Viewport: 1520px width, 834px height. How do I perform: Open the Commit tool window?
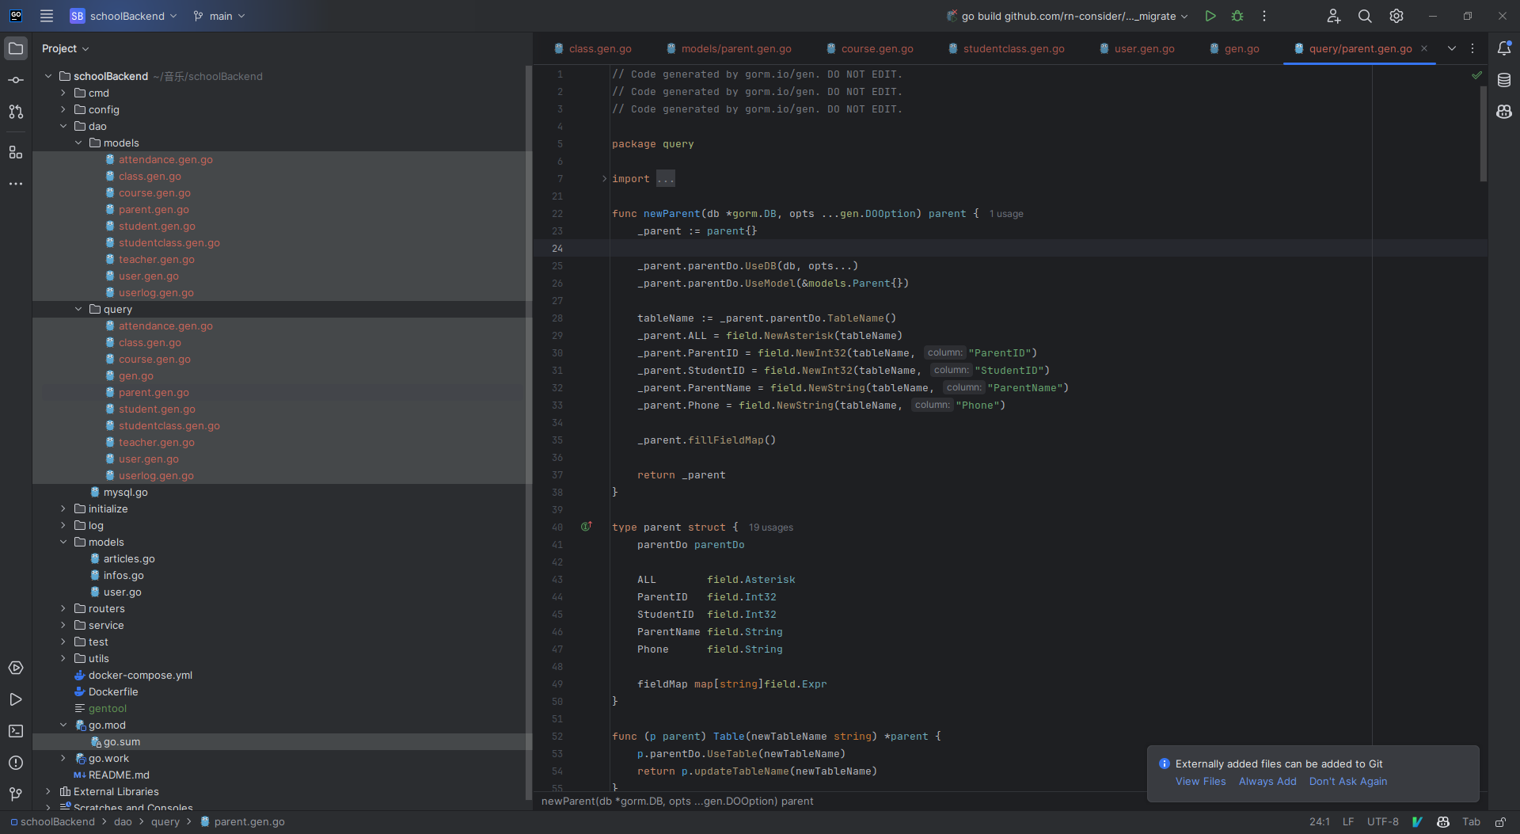click(x=16, y=80)
